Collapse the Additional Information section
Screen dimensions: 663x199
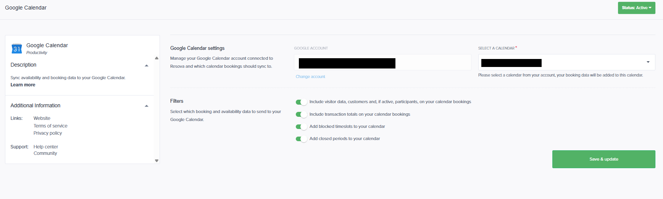click(x=147, y=106)
